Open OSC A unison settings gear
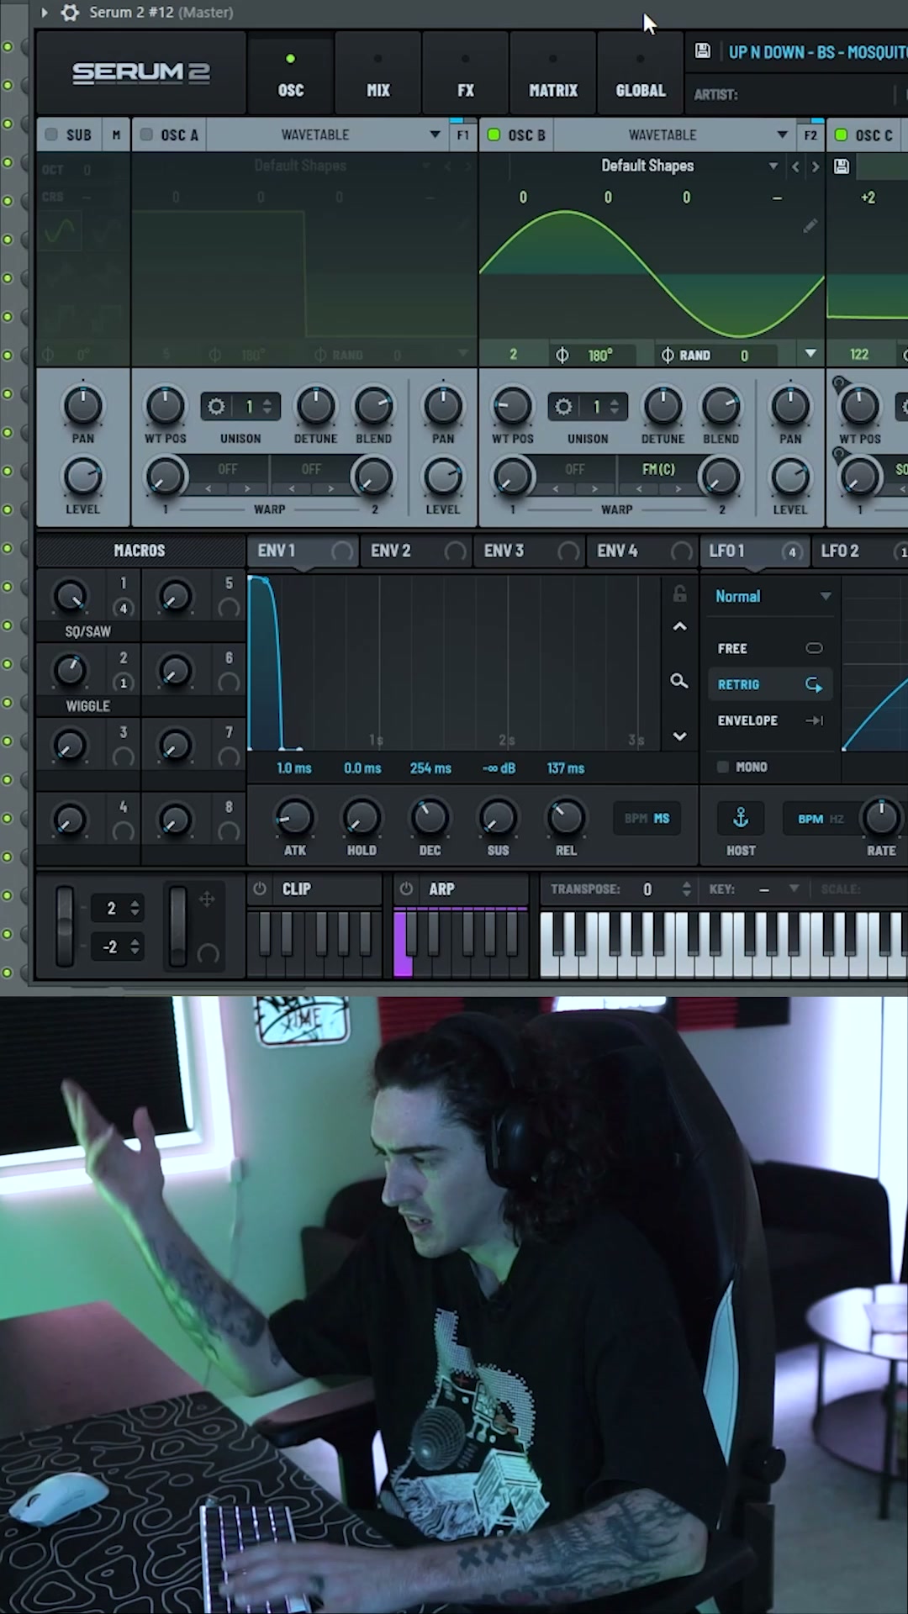This screenshot has width=908, height=1614. point(216,407)
